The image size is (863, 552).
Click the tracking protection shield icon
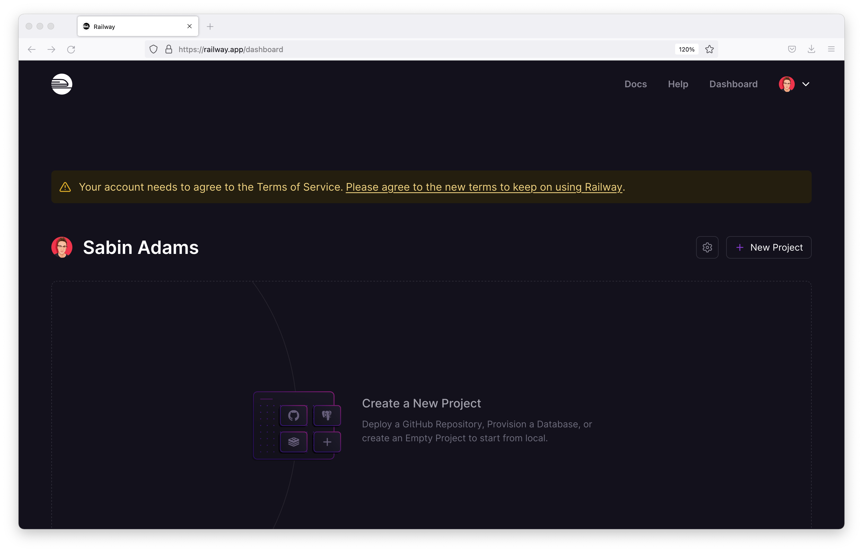(x=153, y=49)
